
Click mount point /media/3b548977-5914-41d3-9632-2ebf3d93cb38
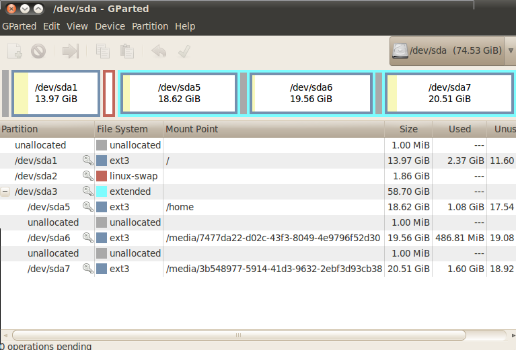pos(274,269)
